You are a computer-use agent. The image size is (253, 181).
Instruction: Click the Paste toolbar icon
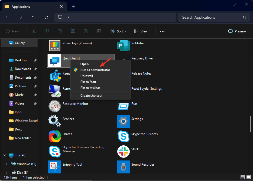tap(60, 31)
